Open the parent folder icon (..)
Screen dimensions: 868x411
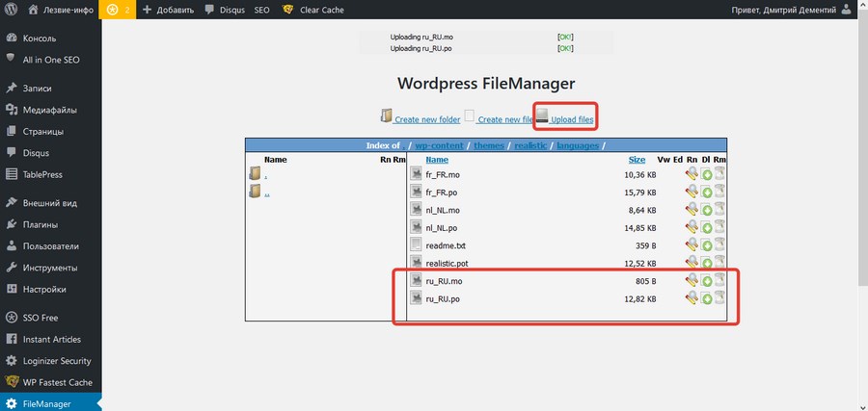[x=255, y=192]
